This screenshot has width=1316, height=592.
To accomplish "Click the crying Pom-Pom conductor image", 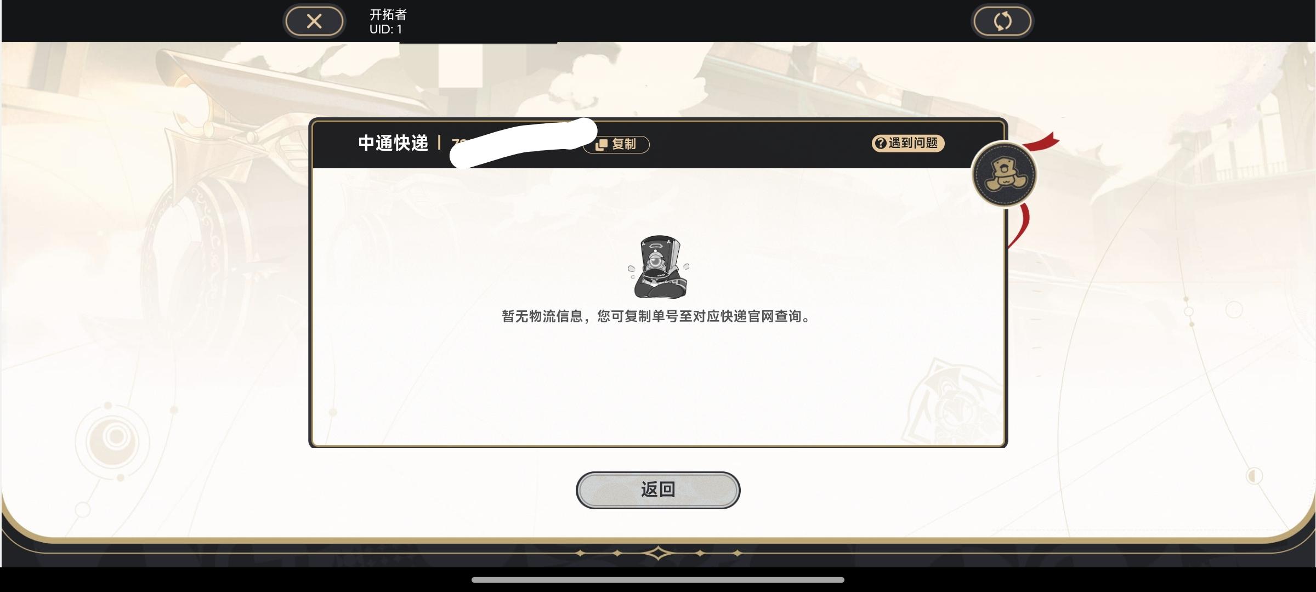I will click(659, 267).
